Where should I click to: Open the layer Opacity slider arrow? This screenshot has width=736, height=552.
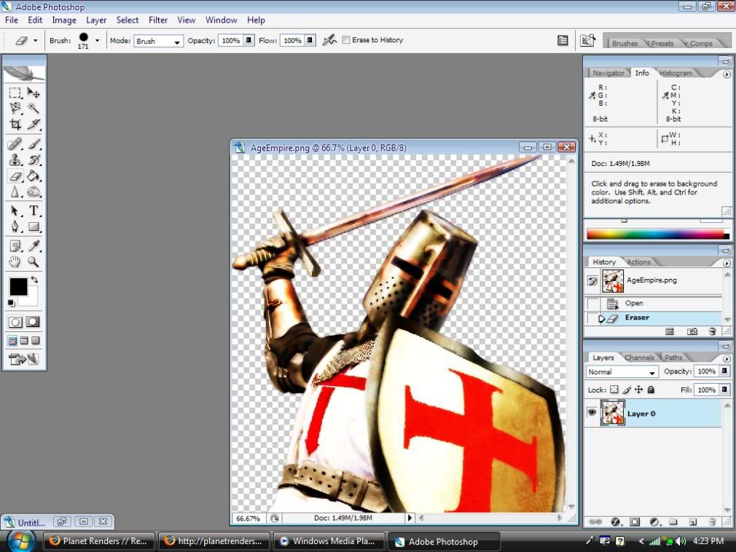(x=725, y=371)
